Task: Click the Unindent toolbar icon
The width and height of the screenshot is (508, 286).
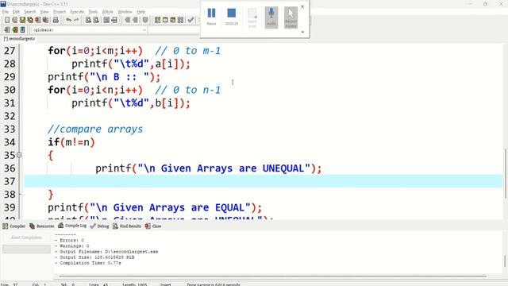Action: point(135,20)
